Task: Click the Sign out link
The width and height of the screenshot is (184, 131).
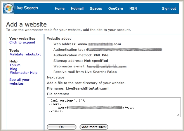Action: 169,8
